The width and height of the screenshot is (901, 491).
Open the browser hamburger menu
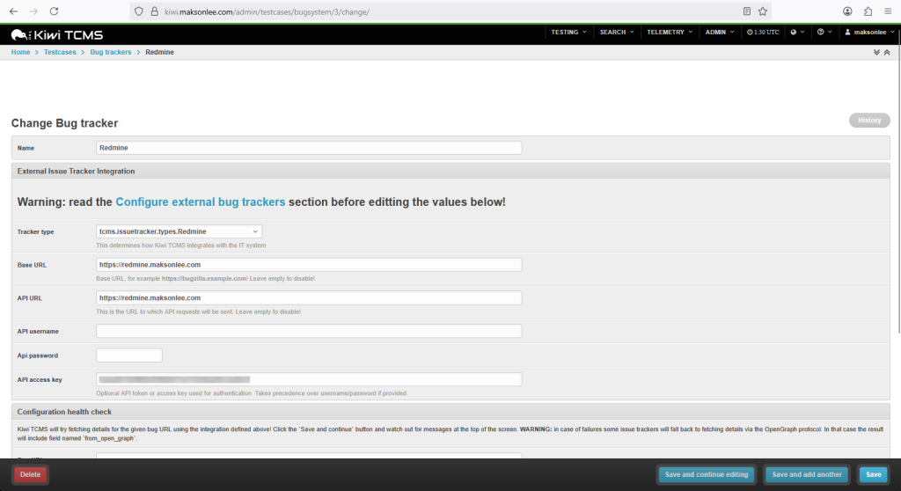tap(888, 11)
